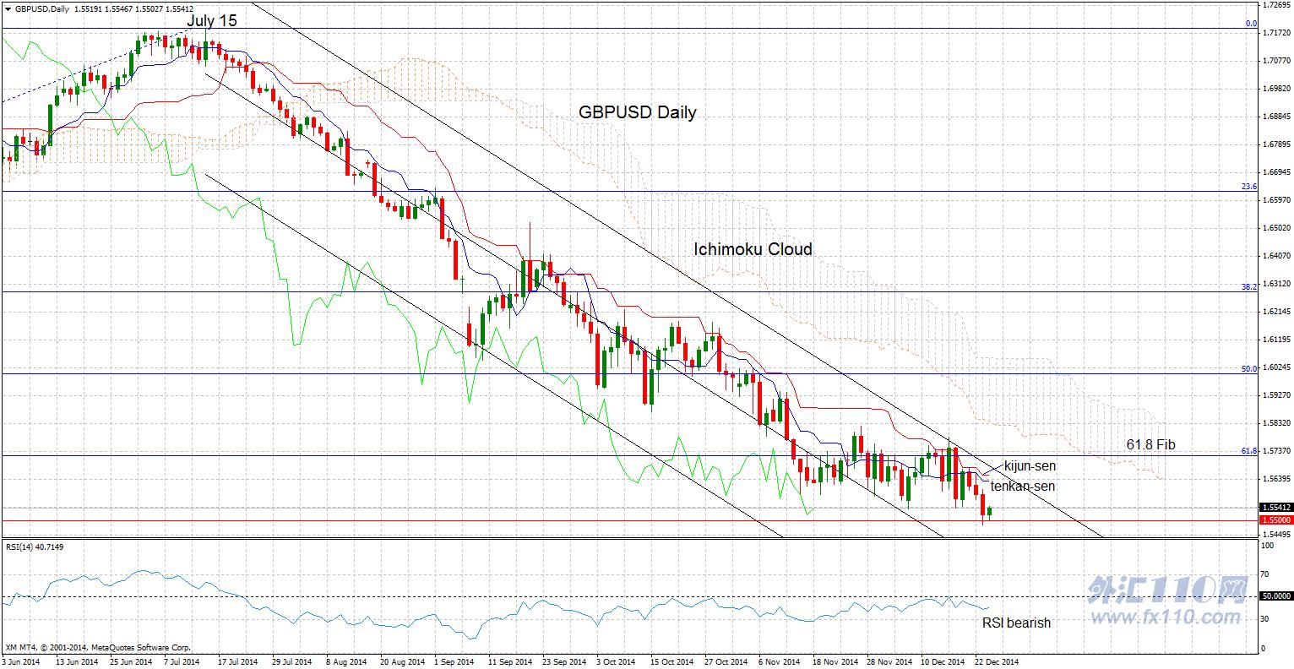Select the 'July 15' text label
Image resolution: width=1294 pixels, height=669 pixels.
click(x=211, y=20)
